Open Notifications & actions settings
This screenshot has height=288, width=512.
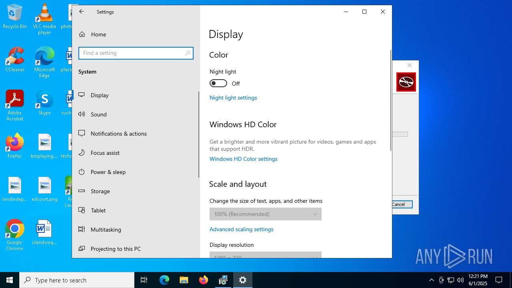pos(135,134)
